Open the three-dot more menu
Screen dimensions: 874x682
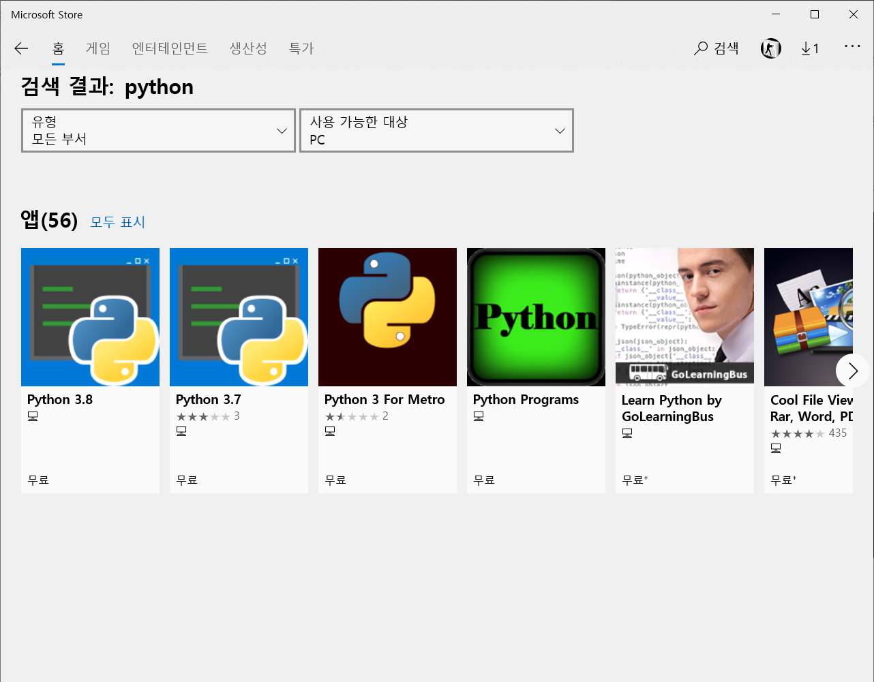[x=852, y=46]
